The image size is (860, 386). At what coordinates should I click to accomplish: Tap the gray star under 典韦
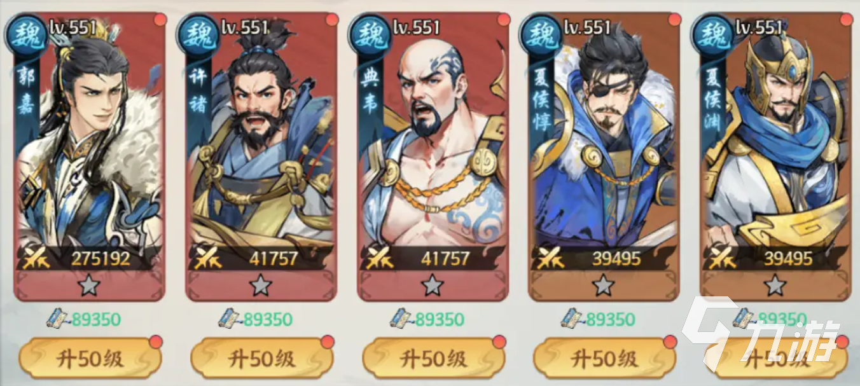(x=432, y=286)
